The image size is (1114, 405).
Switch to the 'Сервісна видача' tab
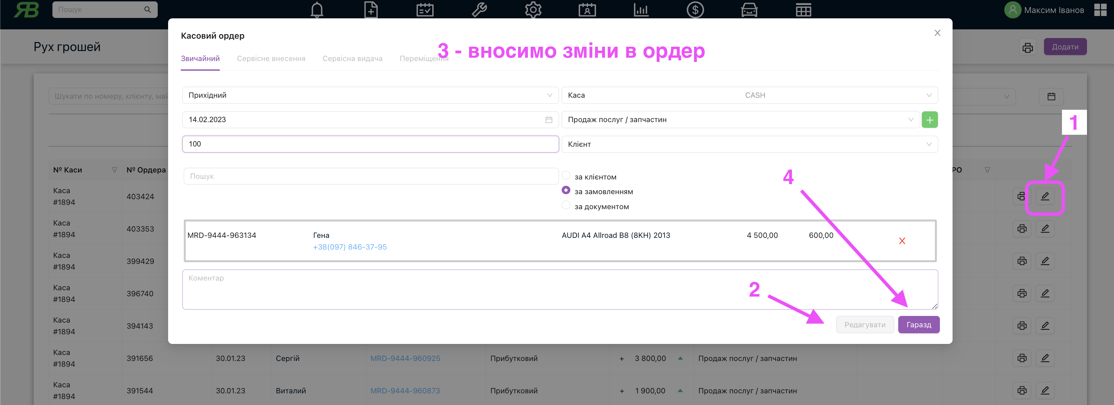352,58
